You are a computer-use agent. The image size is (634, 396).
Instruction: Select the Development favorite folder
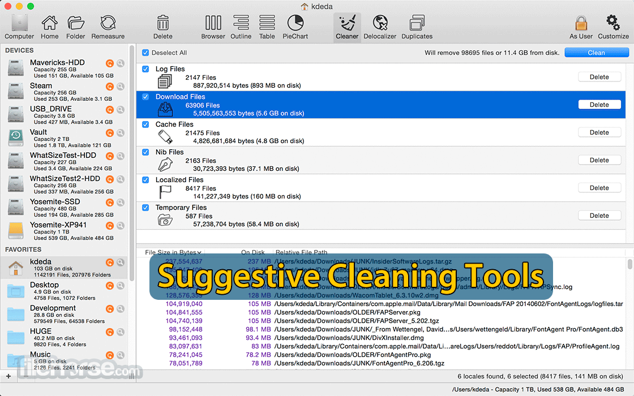pos(64,314)
